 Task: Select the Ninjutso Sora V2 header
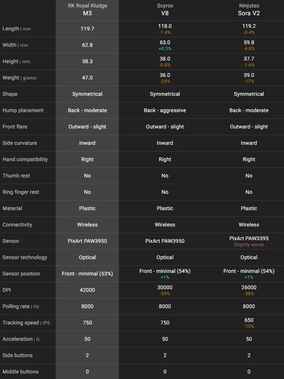(x=249, y=10)
